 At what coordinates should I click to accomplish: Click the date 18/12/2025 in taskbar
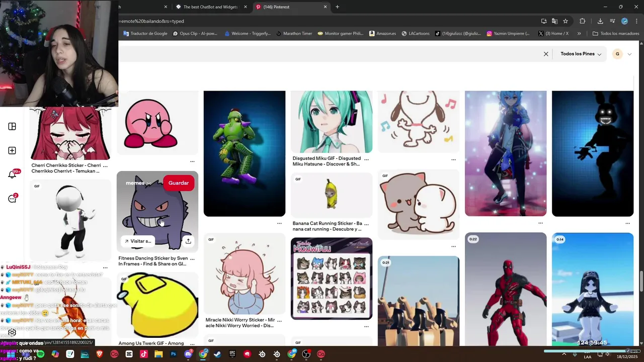click(627, 356)
